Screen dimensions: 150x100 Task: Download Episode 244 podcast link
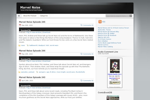tap(46, 61)
